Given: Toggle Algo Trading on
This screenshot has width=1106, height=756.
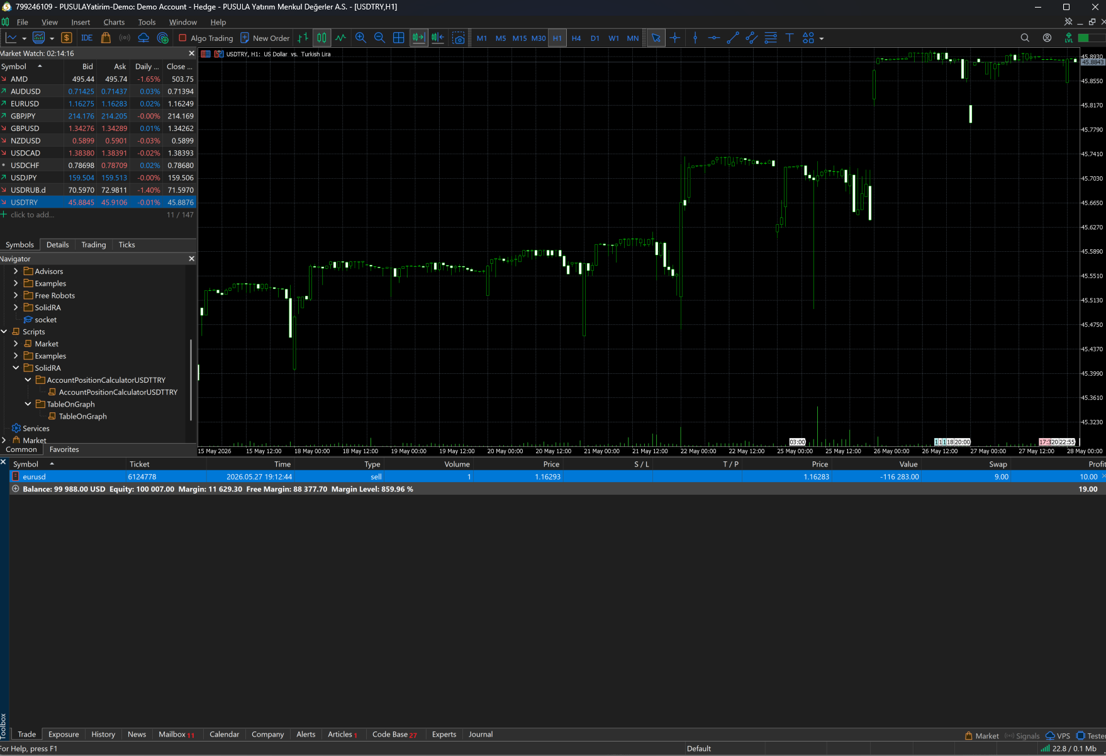Looking at the screenshot, I should coord(206,38).
